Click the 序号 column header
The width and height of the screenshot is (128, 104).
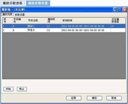(7, 21)
